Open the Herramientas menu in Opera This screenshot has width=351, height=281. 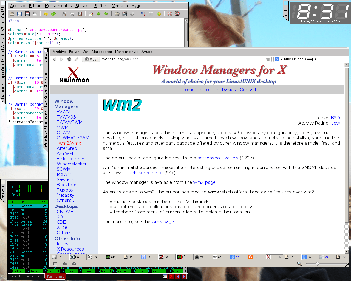pos(127,52)
